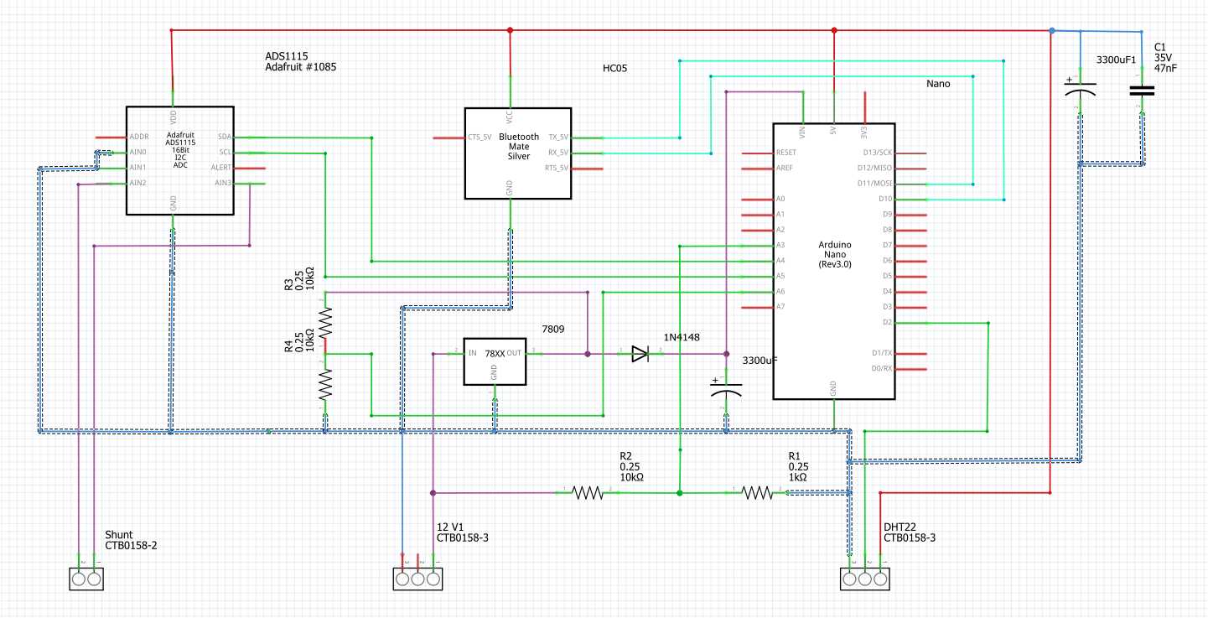
Task: Select the 12 V1 three-pin connector
Action: (417, 579)
